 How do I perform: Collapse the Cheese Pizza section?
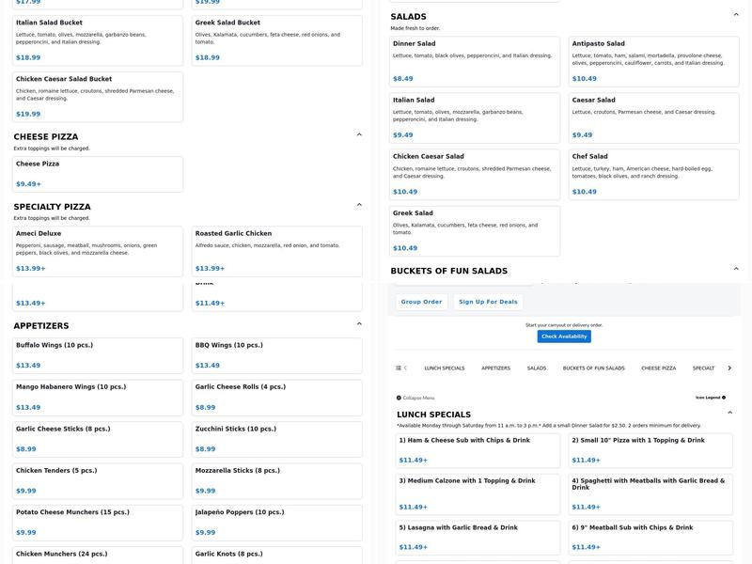[x=359, y=135]
